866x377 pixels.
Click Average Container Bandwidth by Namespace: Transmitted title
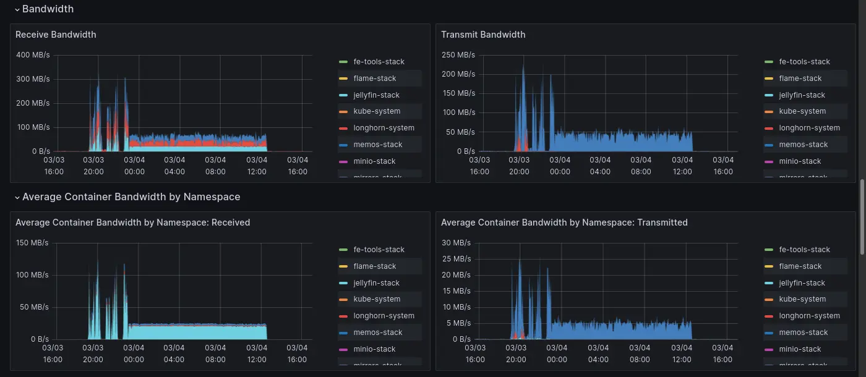(564, 222)
